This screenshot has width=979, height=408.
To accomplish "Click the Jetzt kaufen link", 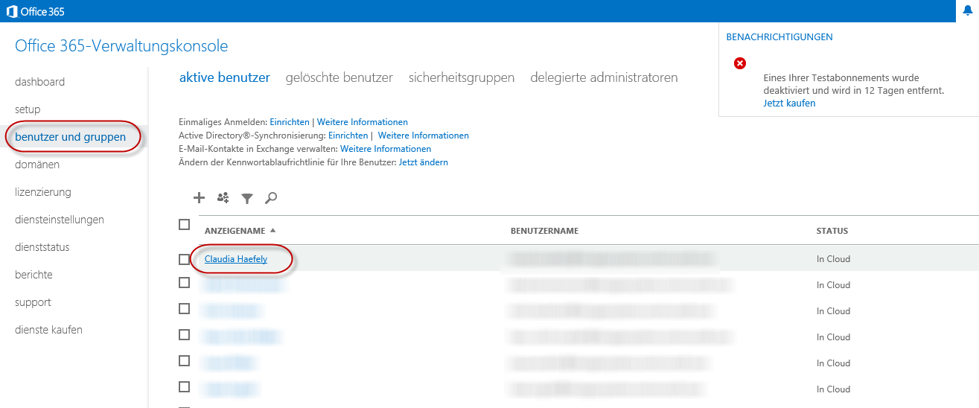I will point(789,103).
